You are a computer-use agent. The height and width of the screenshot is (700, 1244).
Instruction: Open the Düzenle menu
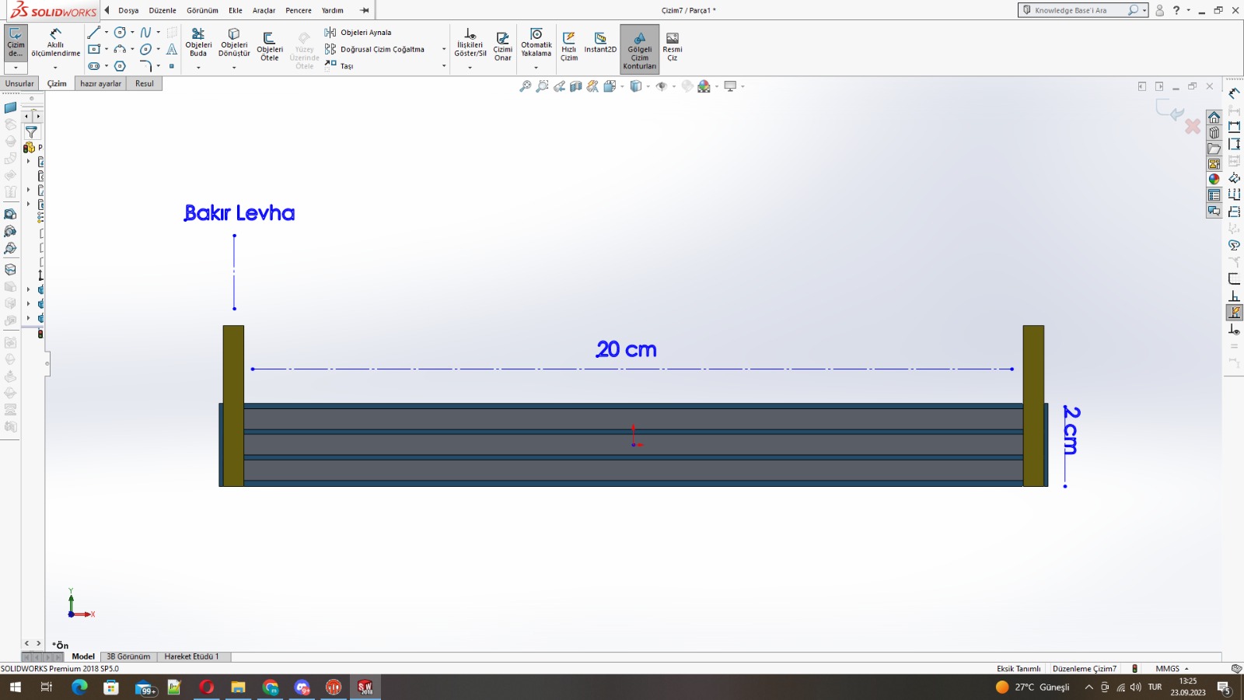point(162,10)
